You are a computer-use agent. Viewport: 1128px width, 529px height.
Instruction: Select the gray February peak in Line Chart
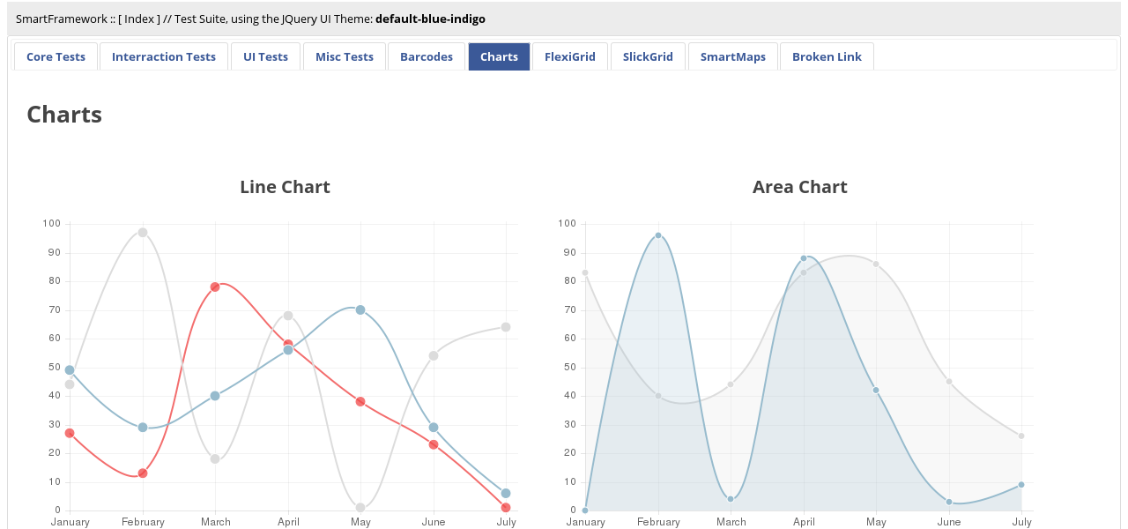[143, 233]
